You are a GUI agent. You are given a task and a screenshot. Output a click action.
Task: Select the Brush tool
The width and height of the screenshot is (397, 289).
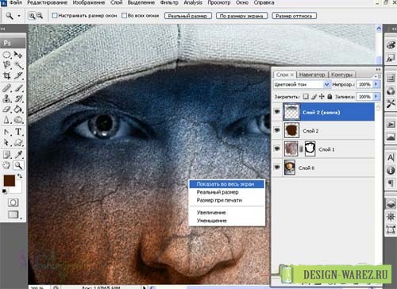(x=18, y=88)
